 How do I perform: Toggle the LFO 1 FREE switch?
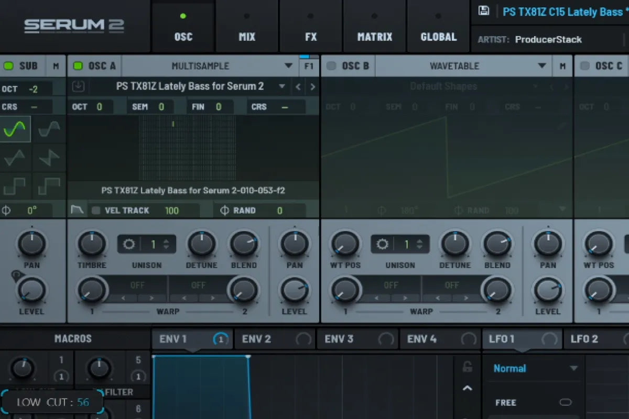click(566, 402)
